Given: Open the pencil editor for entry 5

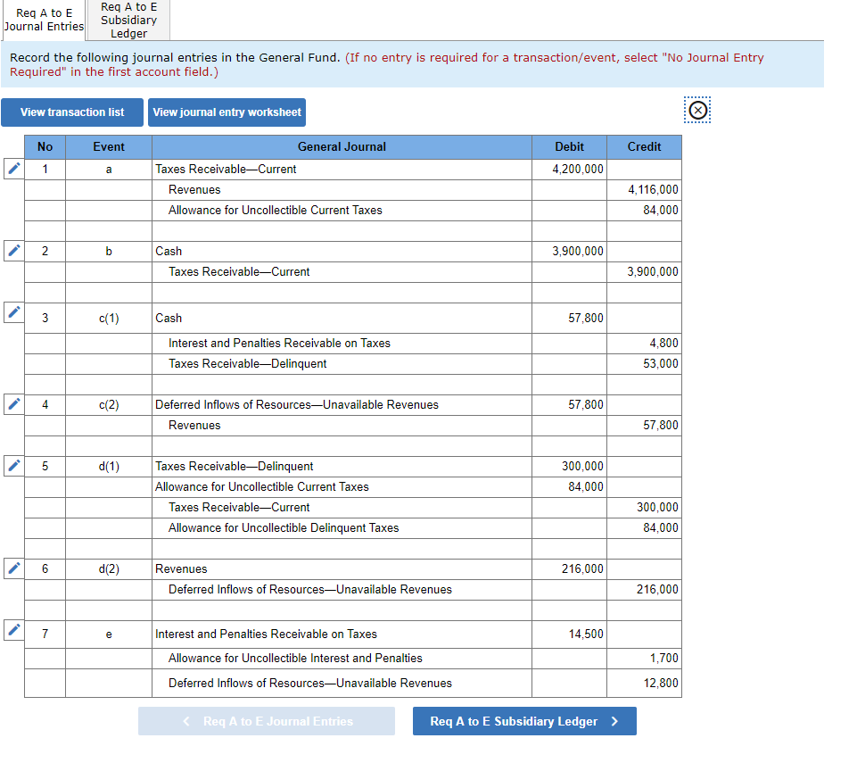Looking at the screenshot, I should [x=12, y=465].
